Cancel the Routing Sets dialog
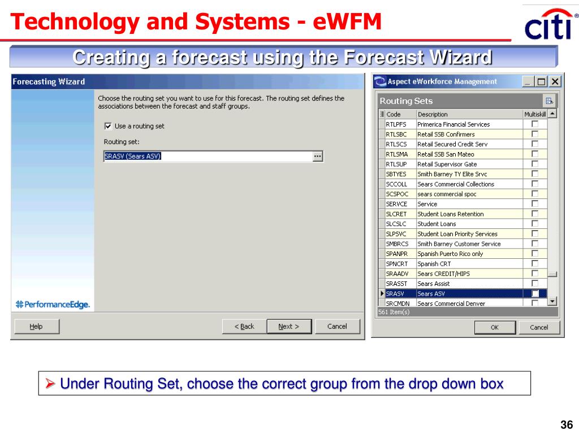The height and width of the screenshot is (434, 579). tap(539, 327)
